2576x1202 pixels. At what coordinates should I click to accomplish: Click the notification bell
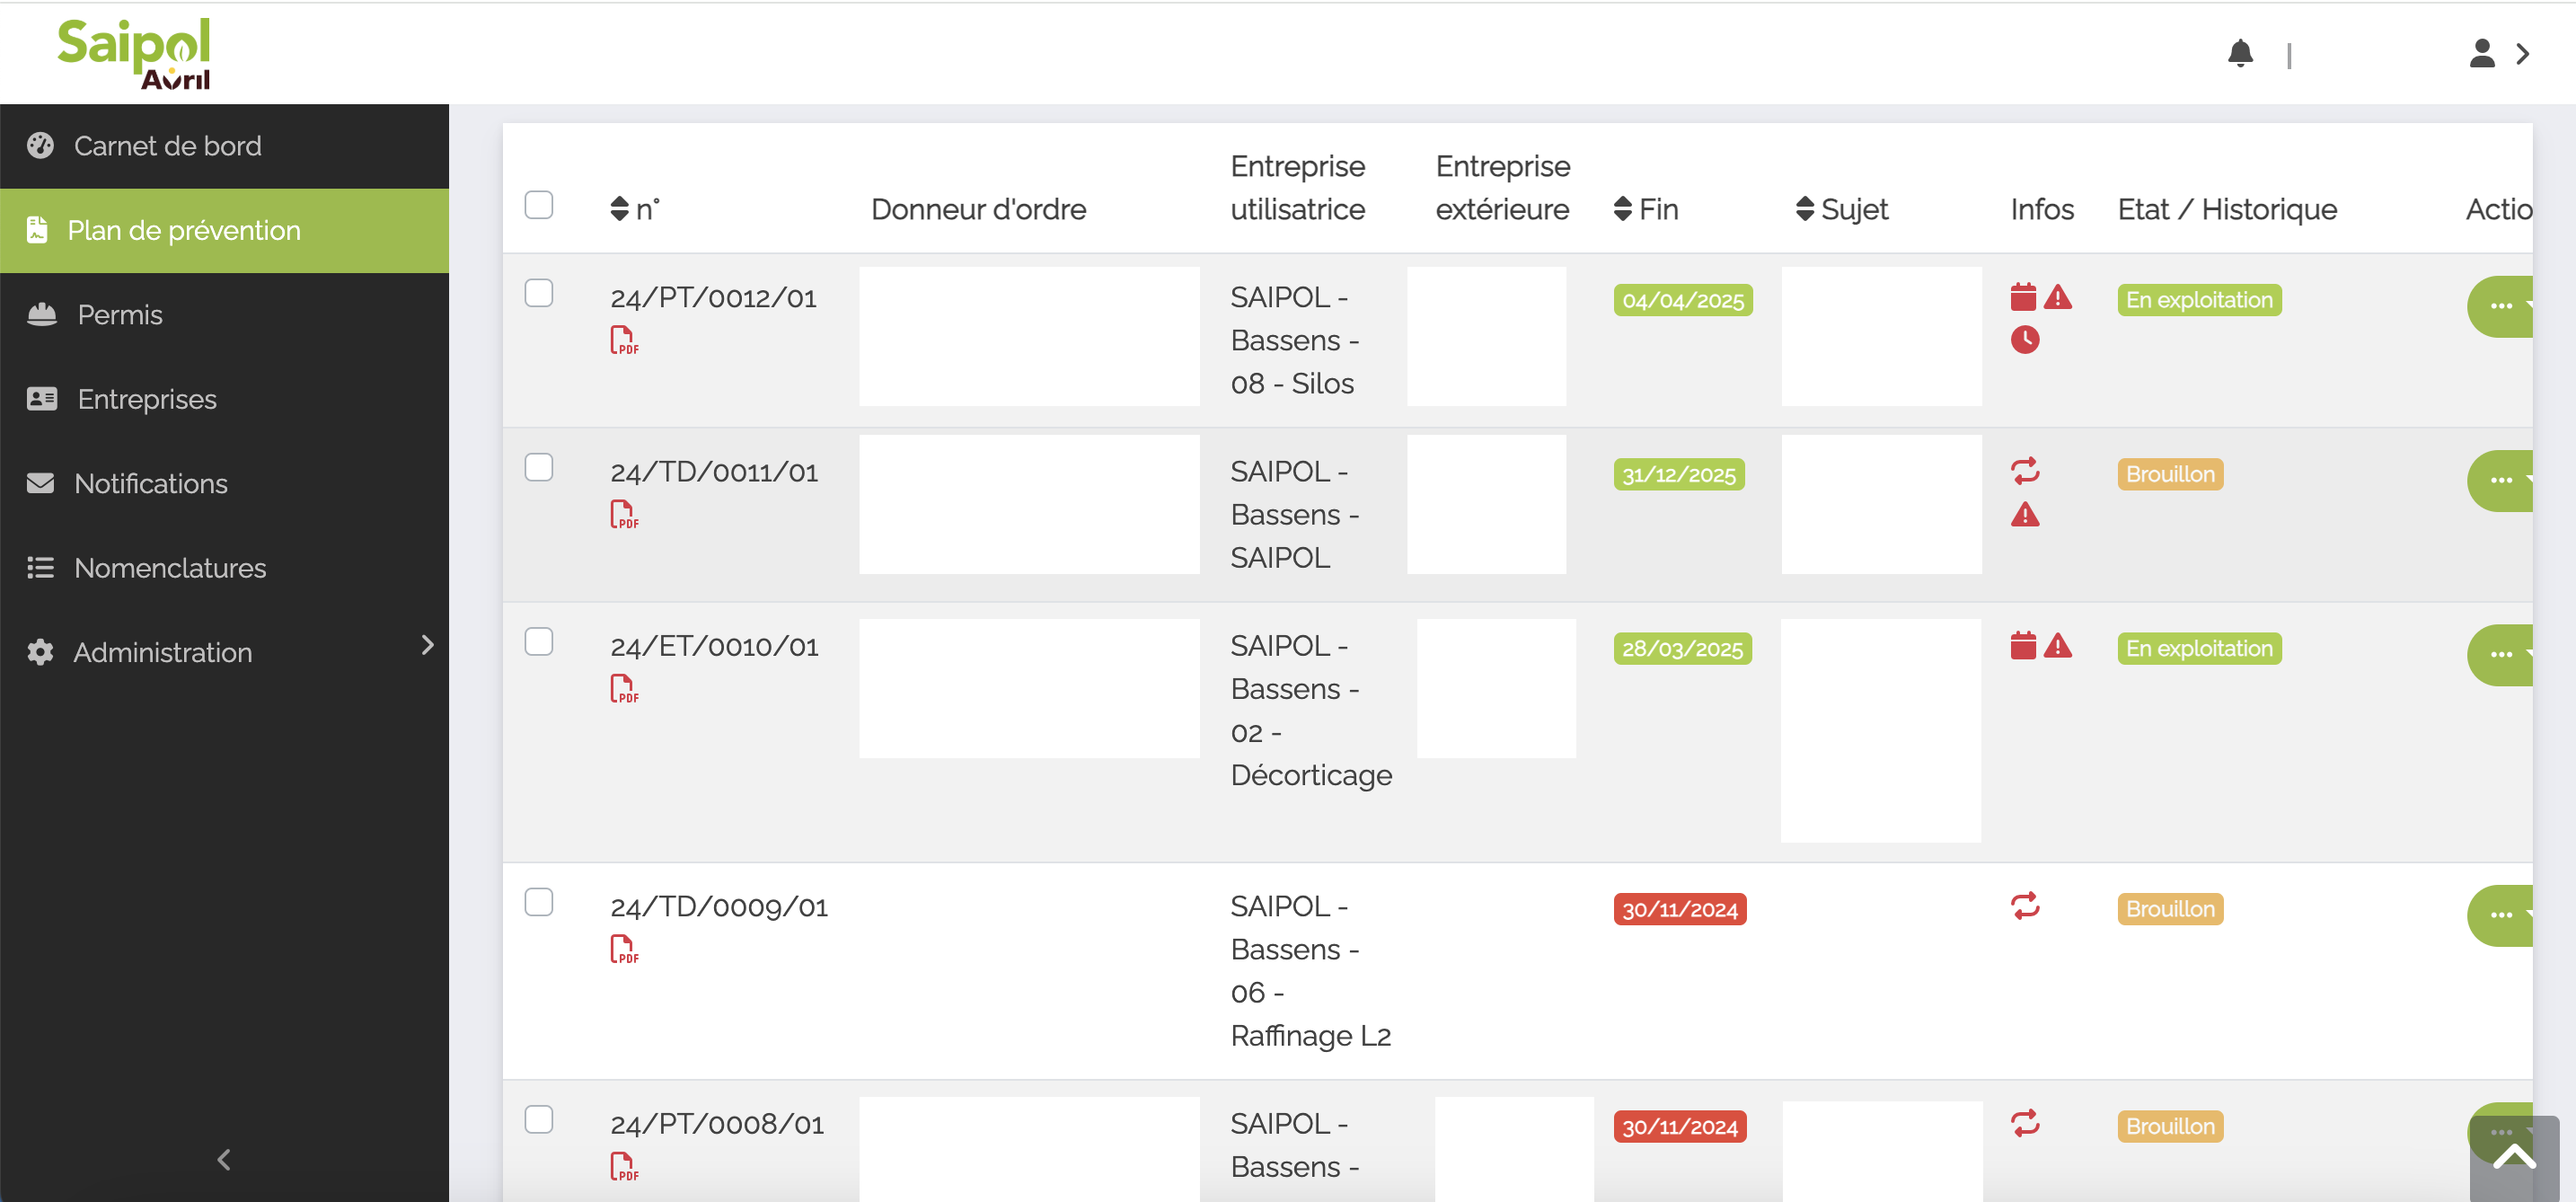pos(2241,54)
